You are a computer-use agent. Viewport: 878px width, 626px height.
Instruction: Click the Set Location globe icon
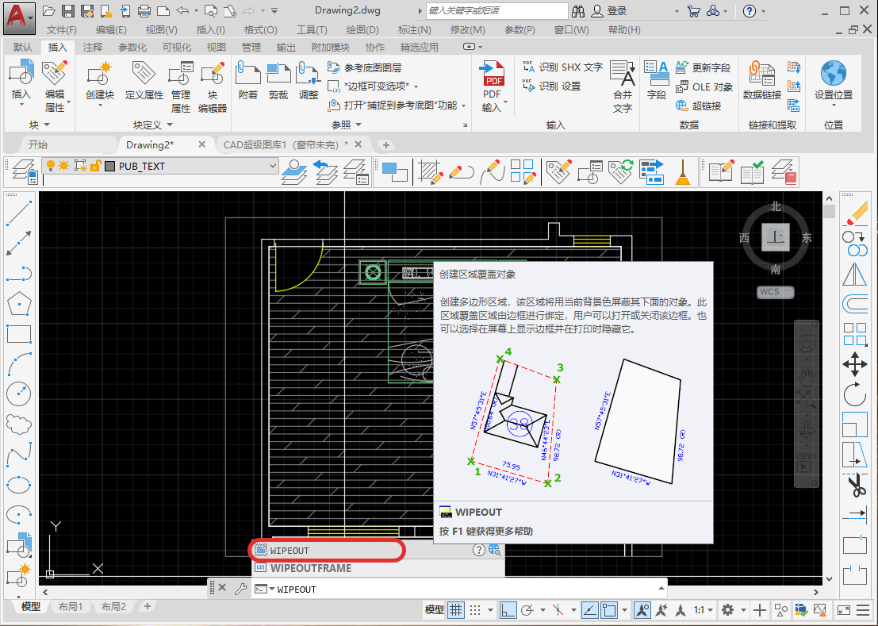point(834,74)
